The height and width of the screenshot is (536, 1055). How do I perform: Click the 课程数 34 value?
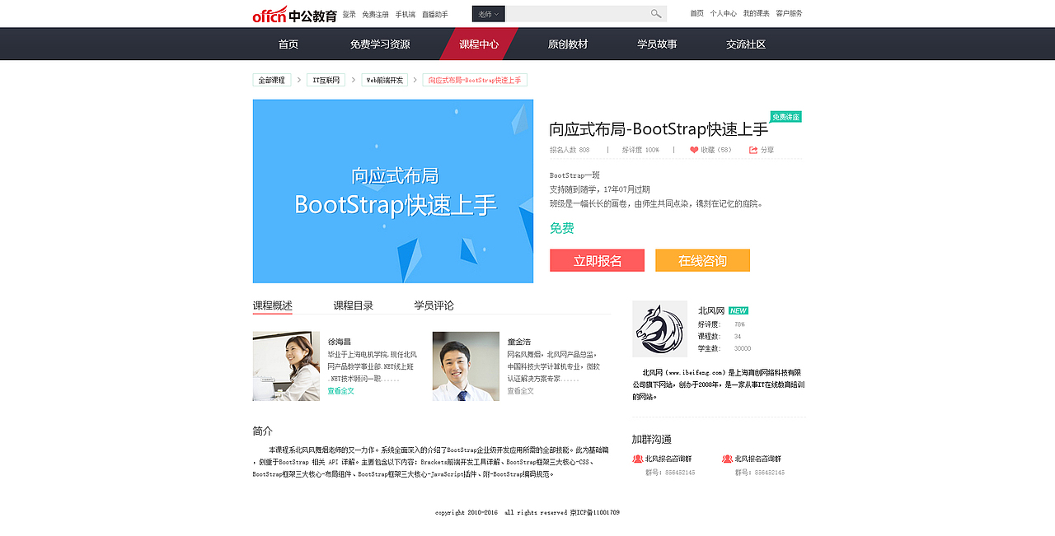point(738,336)
